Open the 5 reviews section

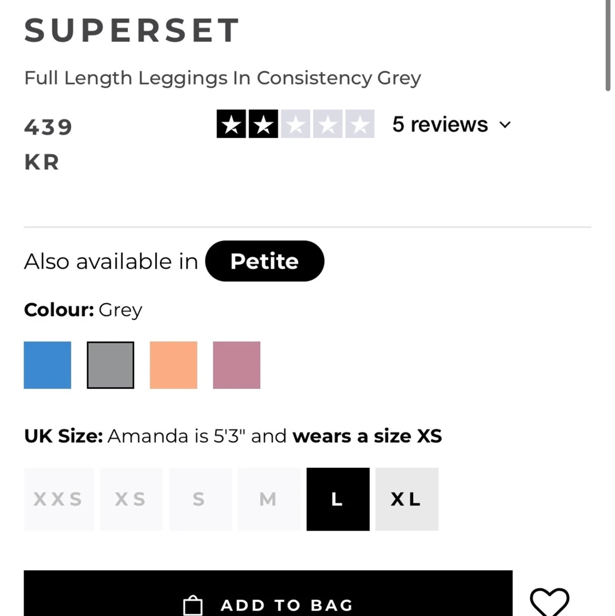440,124
